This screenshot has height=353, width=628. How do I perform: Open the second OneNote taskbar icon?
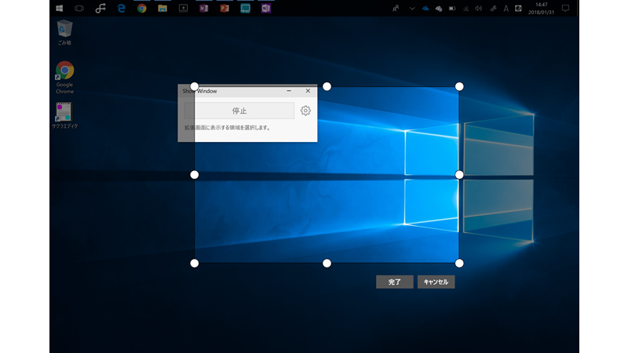266,9
